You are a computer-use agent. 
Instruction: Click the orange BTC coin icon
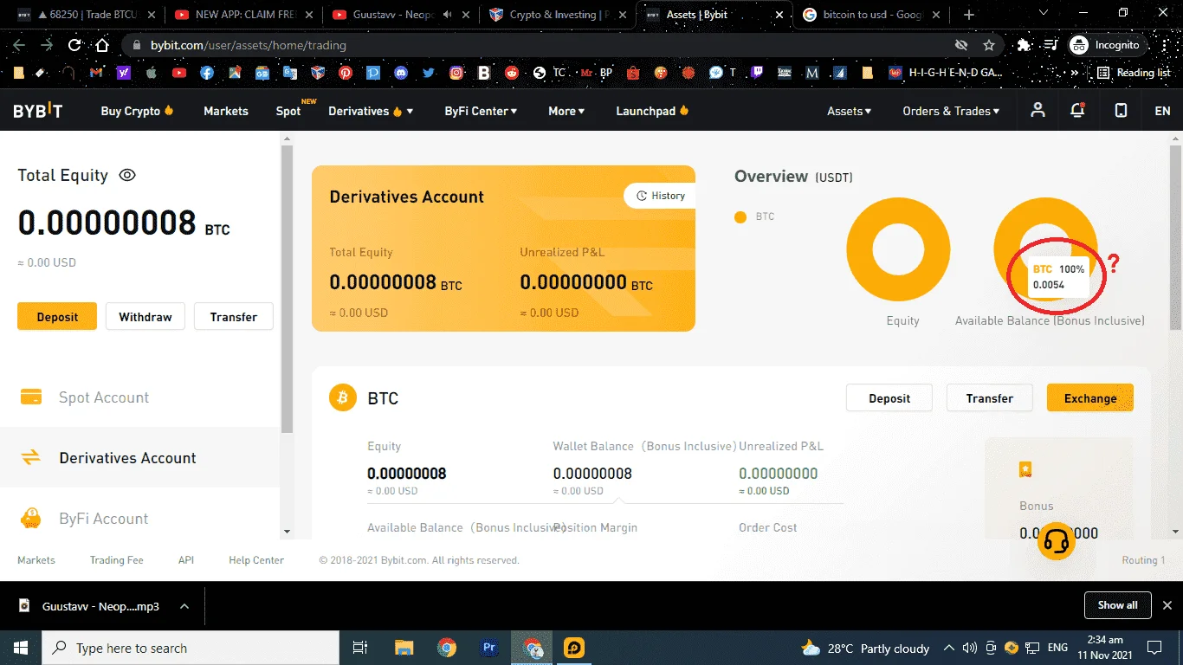click(x=343, y=398)
